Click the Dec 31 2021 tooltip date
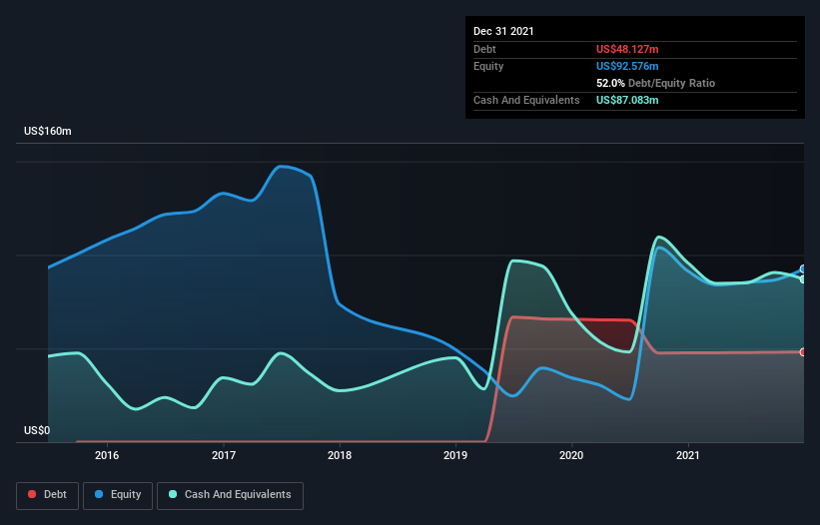 pos(503,31)
